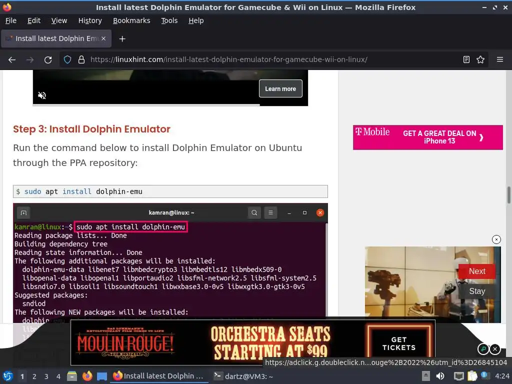Open the tracking protection shield icon
This screenshot has width=512, height=384.
coord(67,60)
